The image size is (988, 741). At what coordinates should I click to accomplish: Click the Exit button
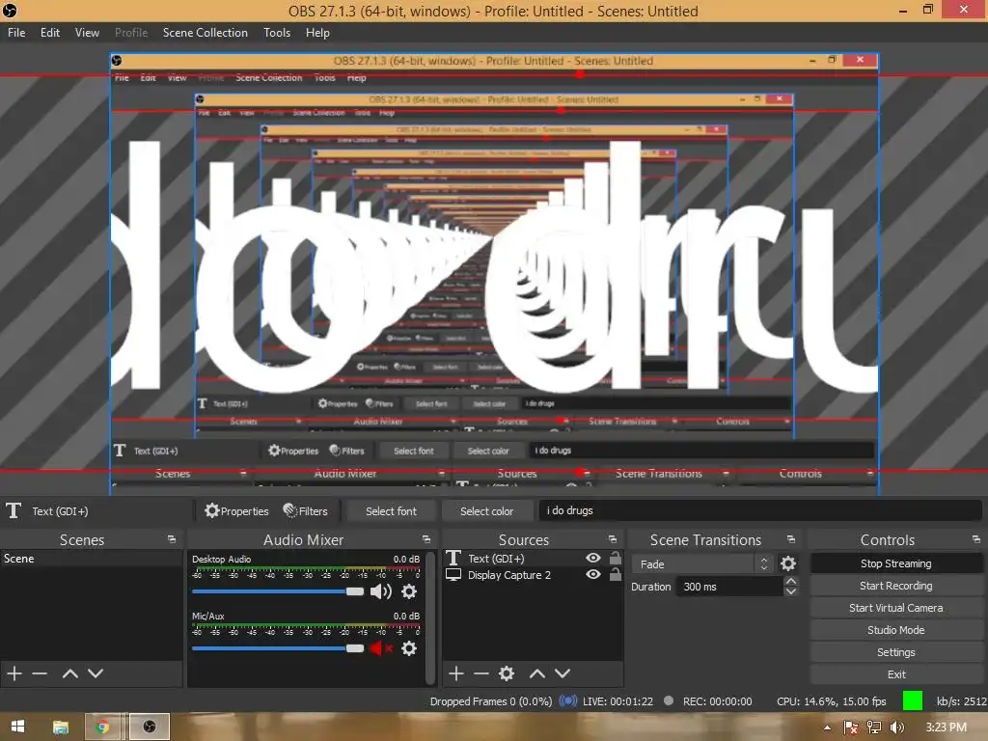pos(896,674)
